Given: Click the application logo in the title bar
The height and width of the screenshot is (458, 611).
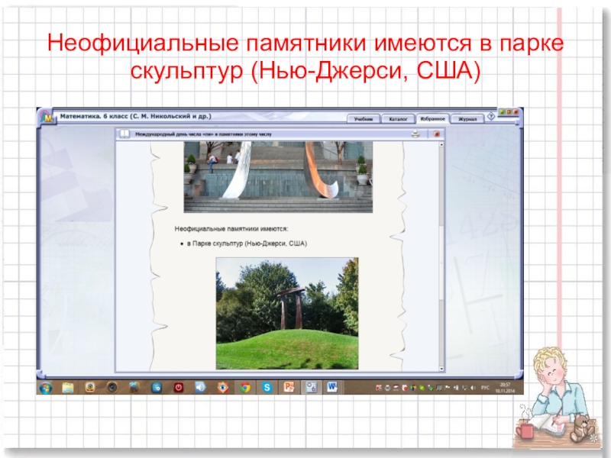Looking at the screenshot, I should click(47, 117).
